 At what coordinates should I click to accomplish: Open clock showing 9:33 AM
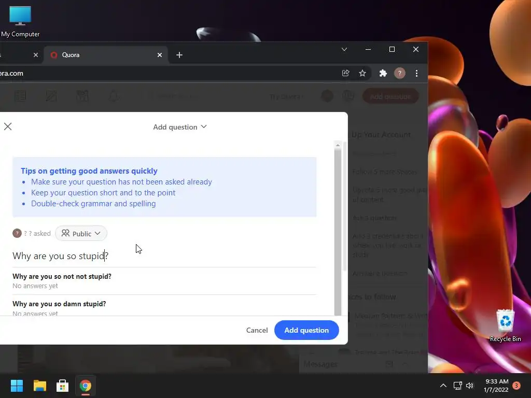[x=496, y=386]
